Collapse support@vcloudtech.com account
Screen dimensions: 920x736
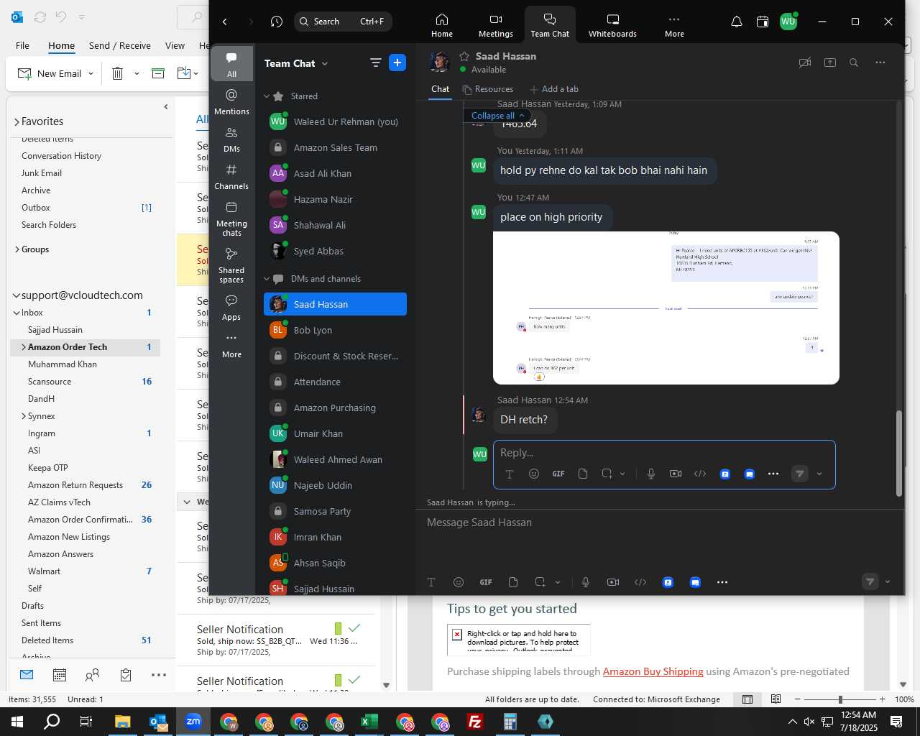[x=17, y=295]
